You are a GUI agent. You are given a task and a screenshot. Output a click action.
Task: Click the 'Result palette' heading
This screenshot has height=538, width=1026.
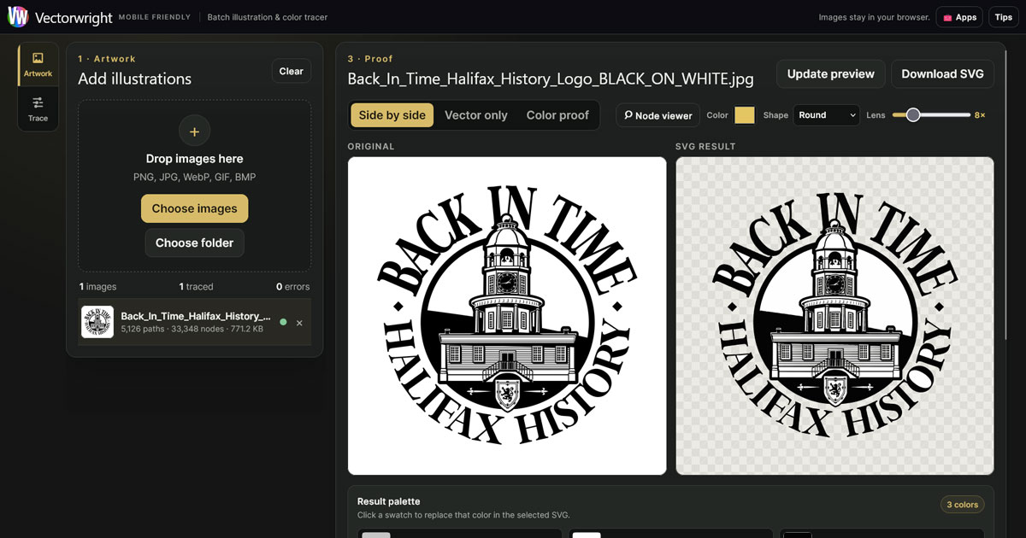[389, 501]
